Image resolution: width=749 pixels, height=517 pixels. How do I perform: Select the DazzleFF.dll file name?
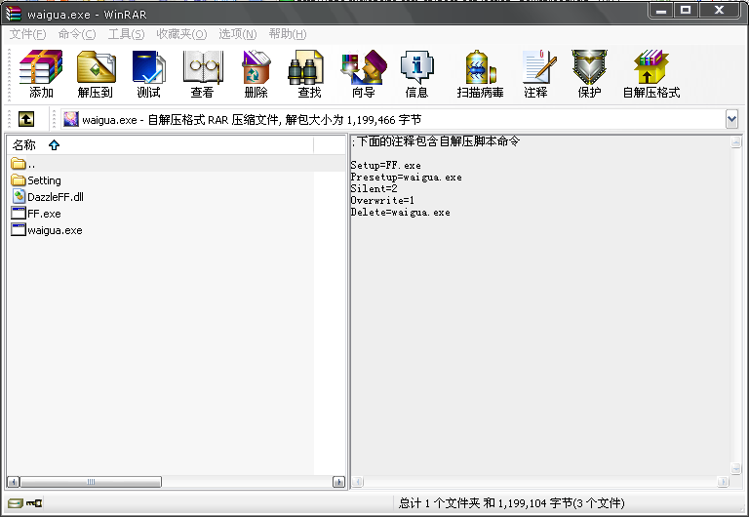click(x=56, y=197)
